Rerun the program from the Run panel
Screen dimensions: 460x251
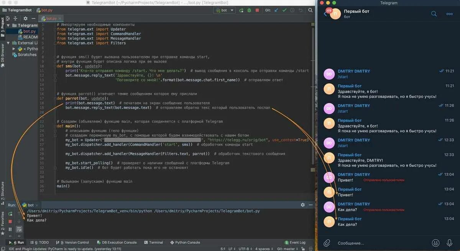pos(10,214)
